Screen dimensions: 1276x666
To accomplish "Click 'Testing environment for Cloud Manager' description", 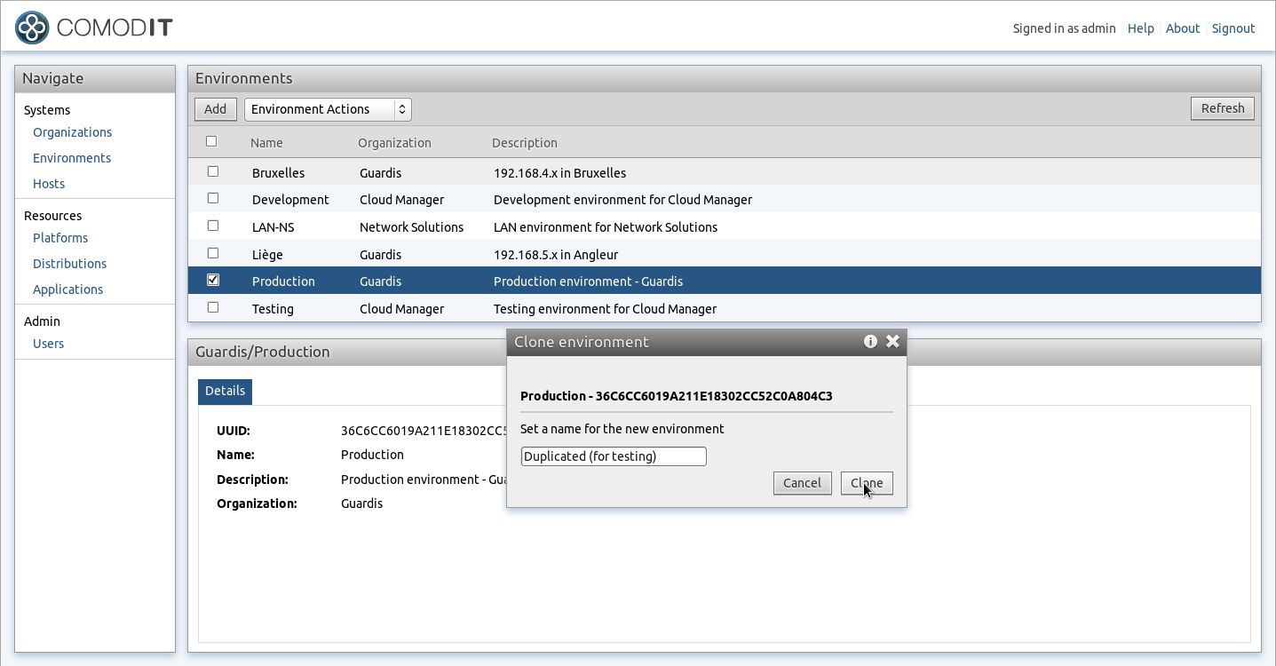I will click(x=605, y=309).
